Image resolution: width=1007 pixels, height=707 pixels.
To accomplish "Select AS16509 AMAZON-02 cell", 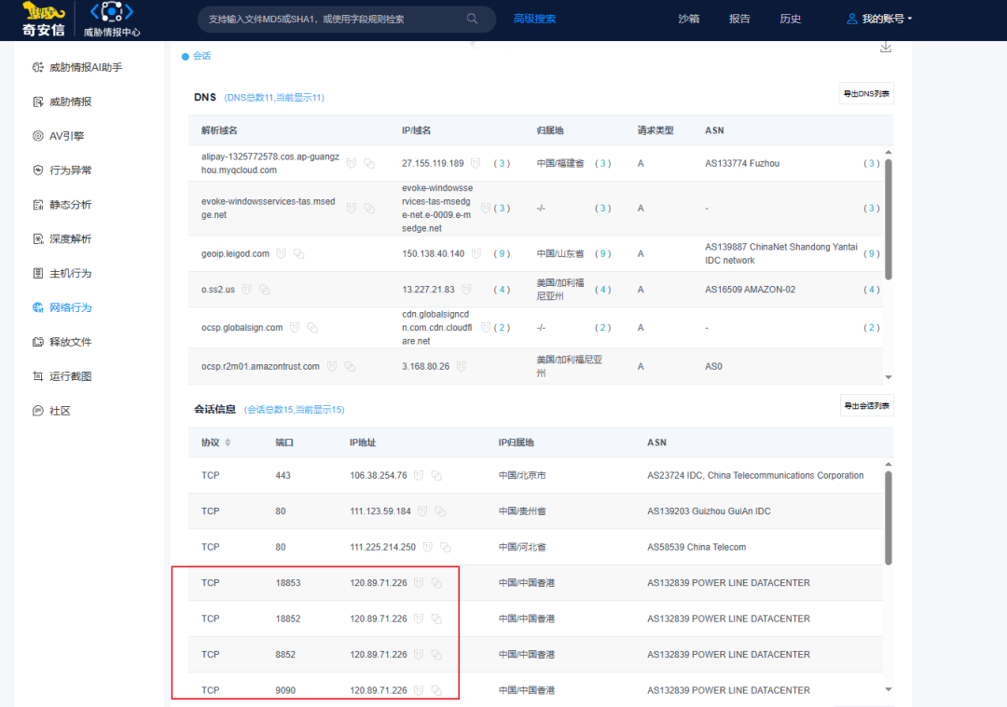I will tap(750, 290).
